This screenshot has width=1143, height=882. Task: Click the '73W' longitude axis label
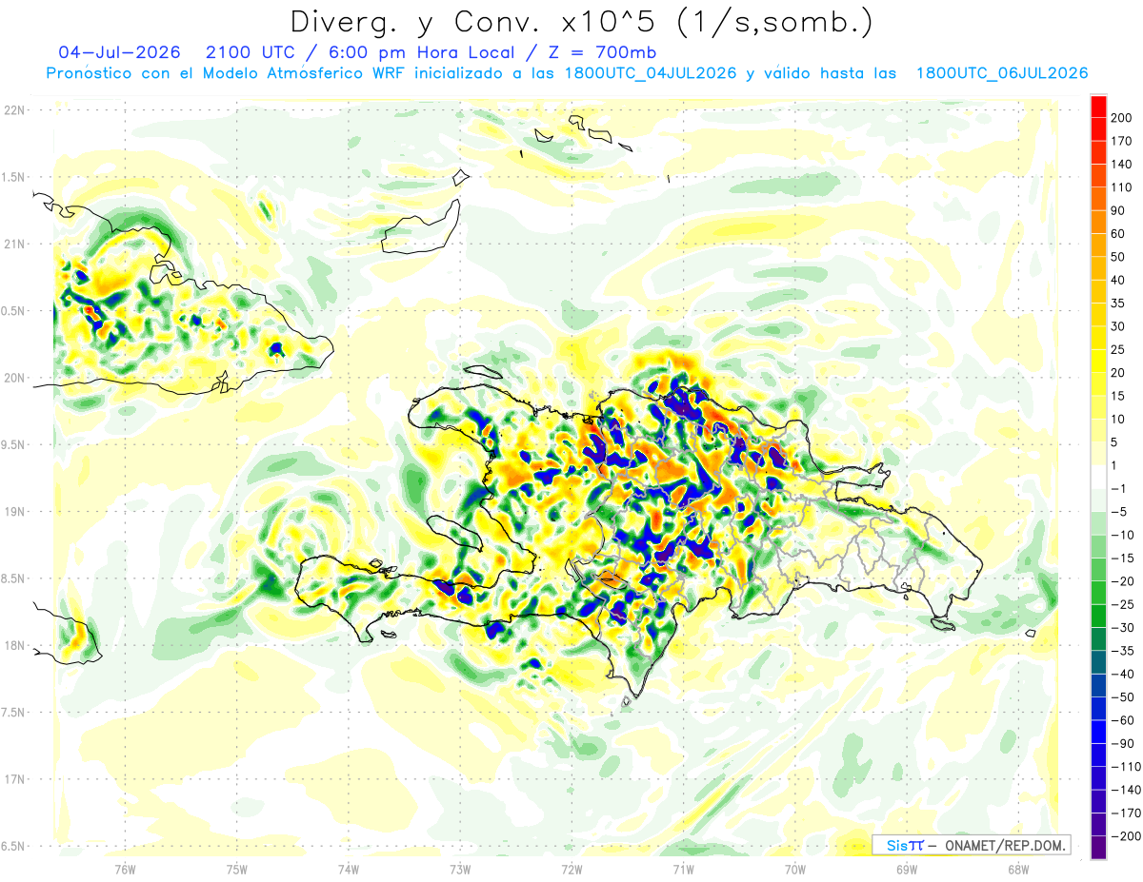pos(460,869)
